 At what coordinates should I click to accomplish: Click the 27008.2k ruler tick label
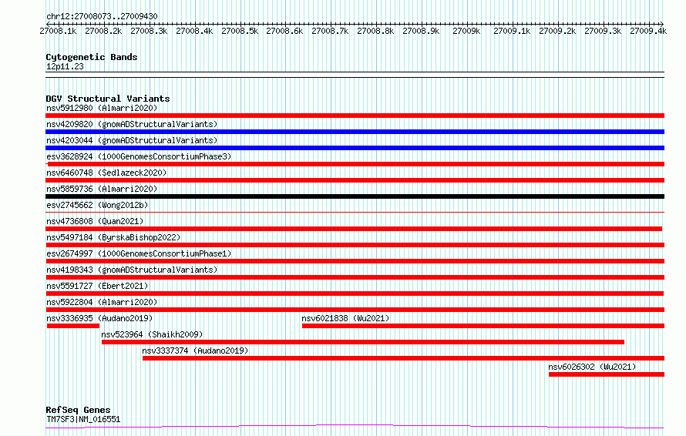pyautogui.click(x=104, y=31)
